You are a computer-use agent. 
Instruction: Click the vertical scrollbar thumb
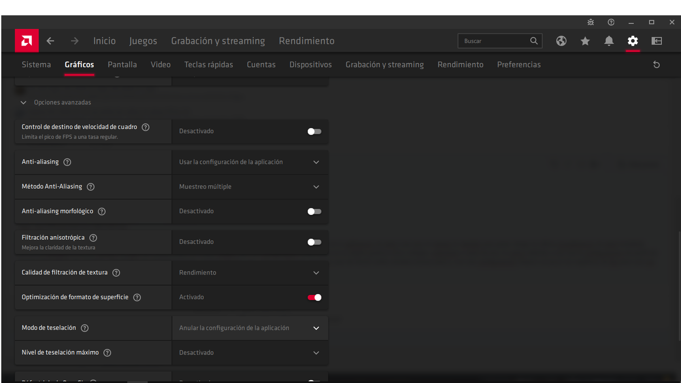tap(679, 287)
